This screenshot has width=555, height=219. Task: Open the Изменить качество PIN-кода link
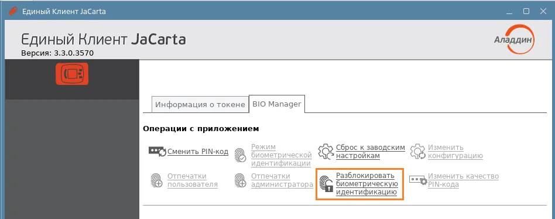click(x=463, y=180)
